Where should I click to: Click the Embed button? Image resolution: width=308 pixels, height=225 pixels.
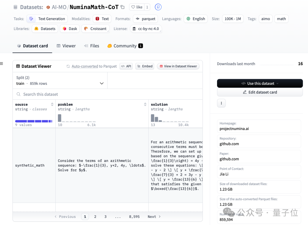(x=145, y=66)
